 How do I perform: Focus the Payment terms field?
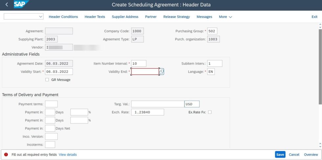point(51,104)
